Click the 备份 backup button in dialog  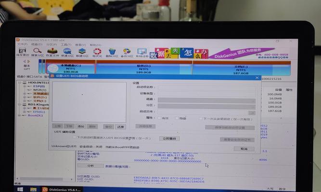[x=108, y=127]
